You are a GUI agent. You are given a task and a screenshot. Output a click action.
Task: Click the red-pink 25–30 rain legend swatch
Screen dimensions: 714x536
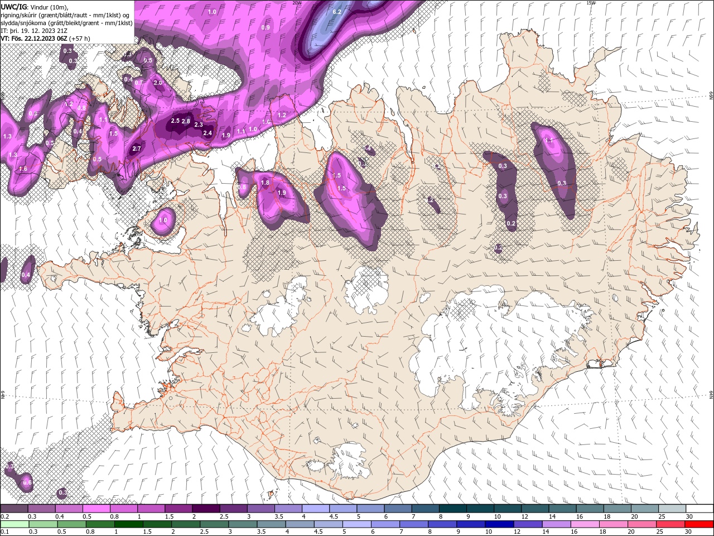coord(671,524)
